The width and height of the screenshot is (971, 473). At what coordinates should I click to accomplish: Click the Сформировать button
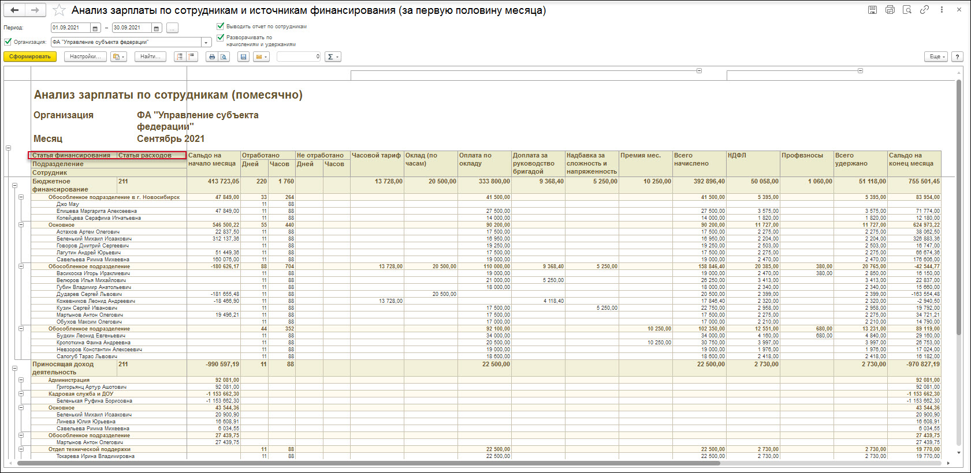pos(30,57)
